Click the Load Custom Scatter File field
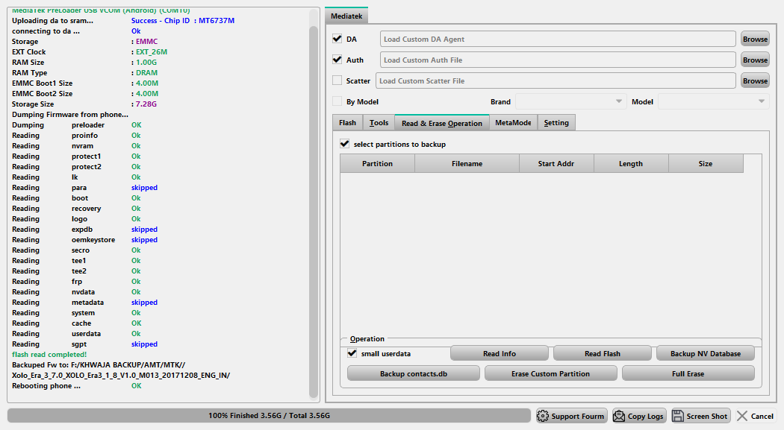 pos(556,80)
